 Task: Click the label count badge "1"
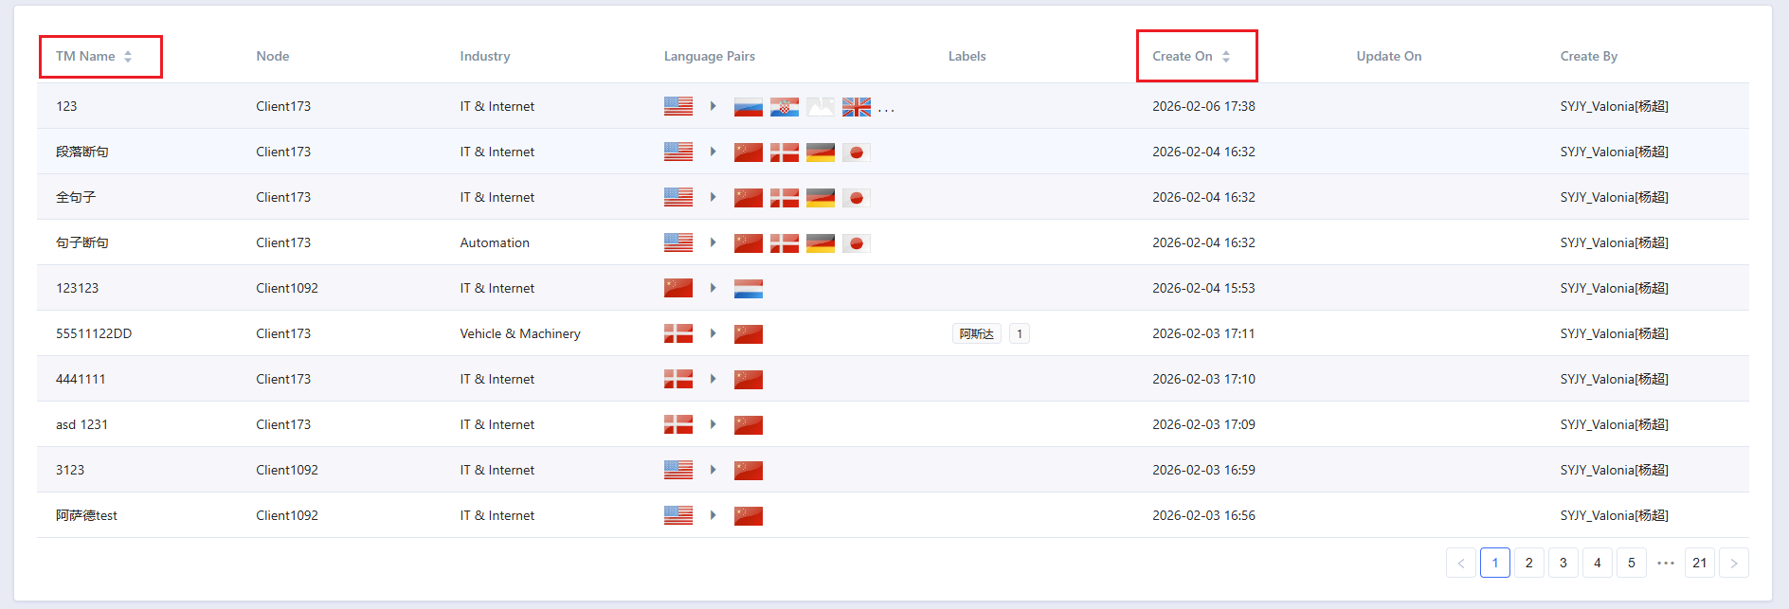[x=1020, y=333]
